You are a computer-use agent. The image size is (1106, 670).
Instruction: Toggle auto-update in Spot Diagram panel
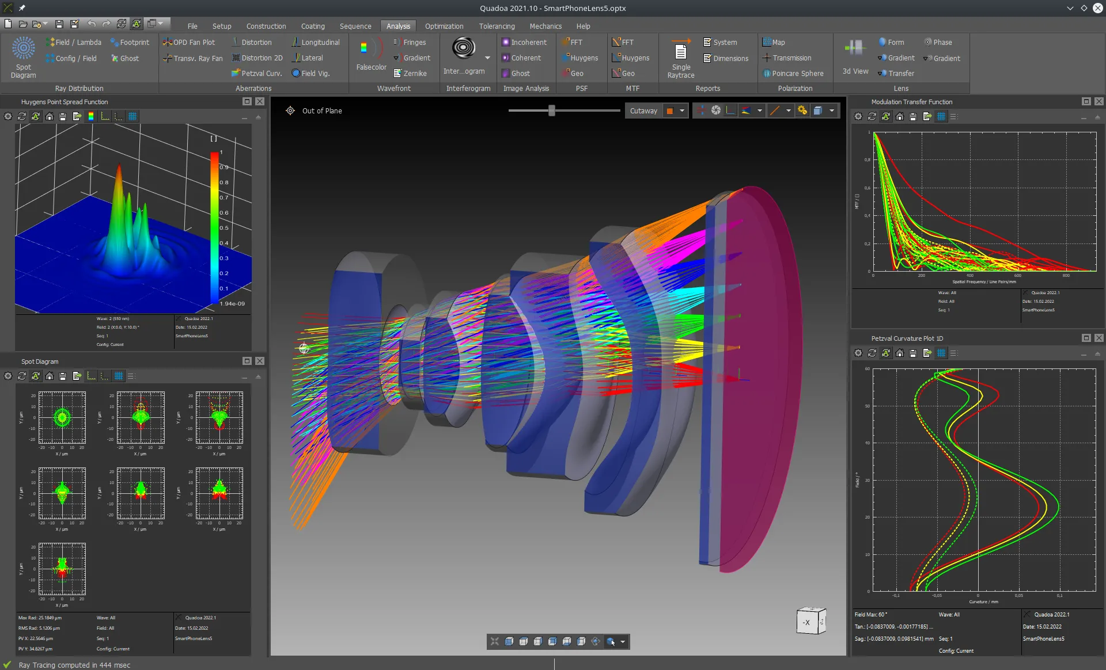[x=36, y=376]
